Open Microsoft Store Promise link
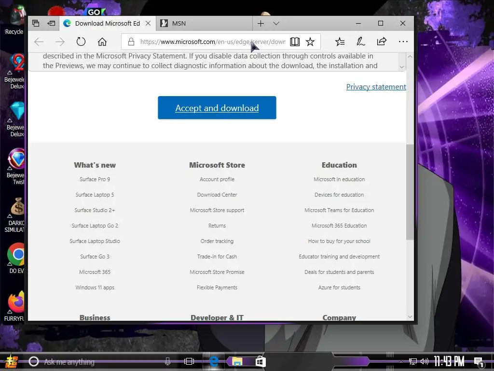494x371 pixels. tap(217, 272)
